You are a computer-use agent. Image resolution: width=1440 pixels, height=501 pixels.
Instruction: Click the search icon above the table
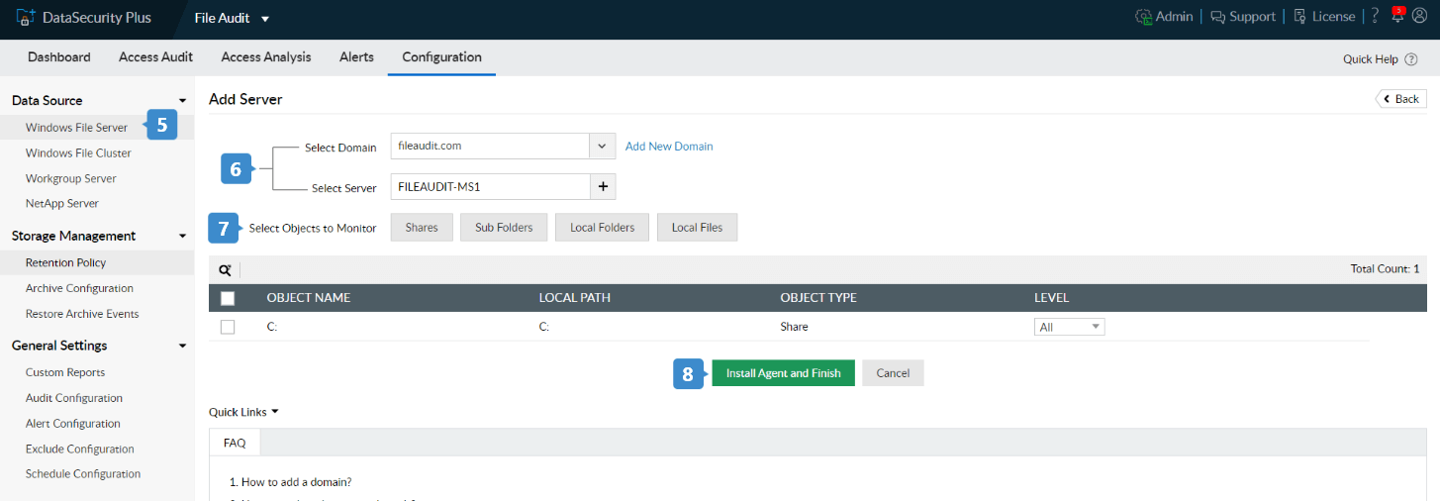225,269
